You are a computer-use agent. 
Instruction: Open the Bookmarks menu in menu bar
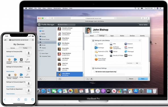click(x=57, y=8)
